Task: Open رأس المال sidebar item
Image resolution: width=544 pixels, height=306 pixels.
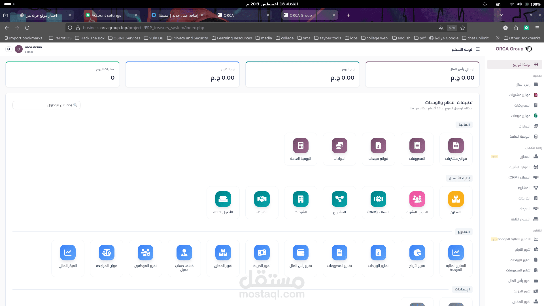Action: pos(515,84)
